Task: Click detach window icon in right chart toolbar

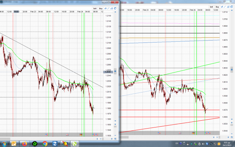Action: pos(232,7)
